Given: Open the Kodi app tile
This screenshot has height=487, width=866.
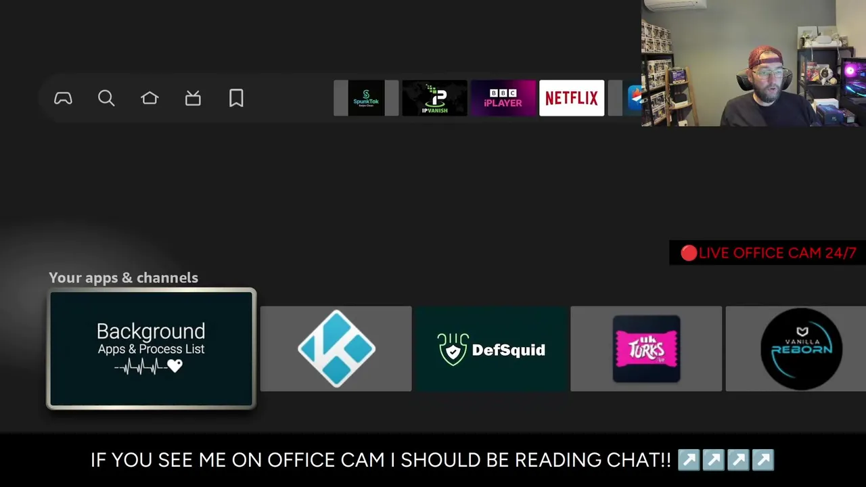Looking at the screenshot, I should click(336, 349).
